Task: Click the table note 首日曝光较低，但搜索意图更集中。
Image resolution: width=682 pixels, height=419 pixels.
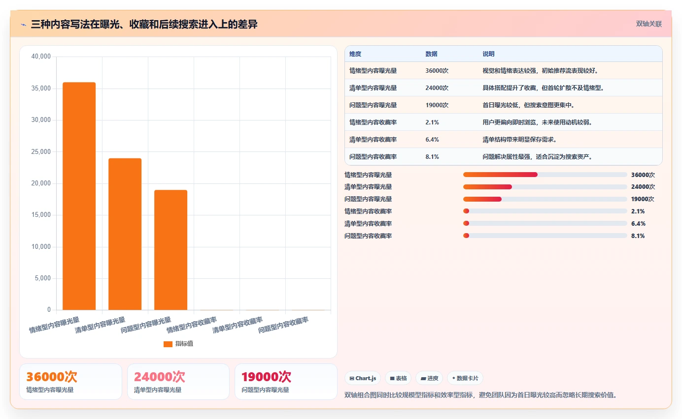Action: (x=528, y=105)
